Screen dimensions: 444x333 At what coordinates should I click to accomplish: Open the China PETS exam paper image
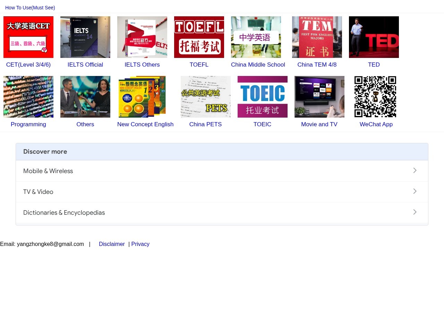[206, 97]
